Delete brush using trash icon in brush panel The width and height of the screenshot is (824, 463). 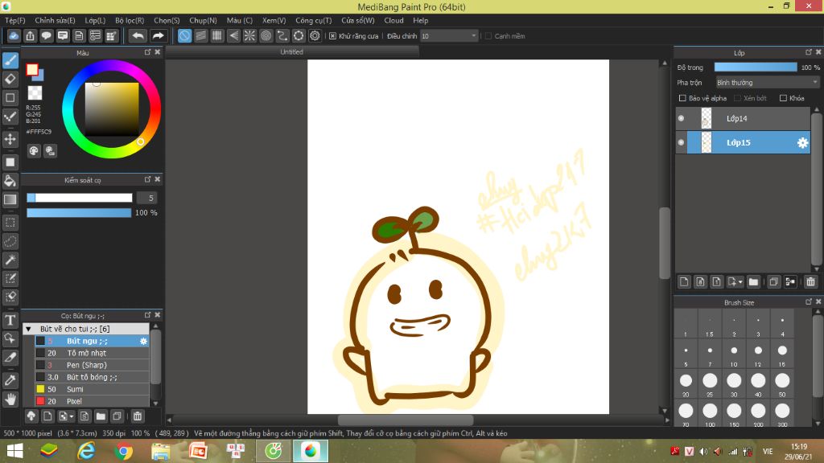pos(137,416)
